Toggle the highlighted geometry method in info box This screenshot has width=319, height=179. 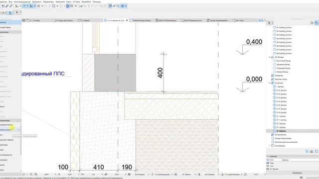coord(10,13)
